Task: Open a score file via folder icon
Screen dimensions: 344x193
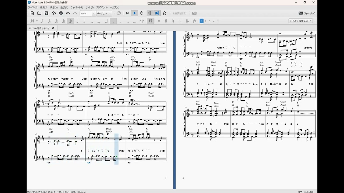Action: pos(39,13)
